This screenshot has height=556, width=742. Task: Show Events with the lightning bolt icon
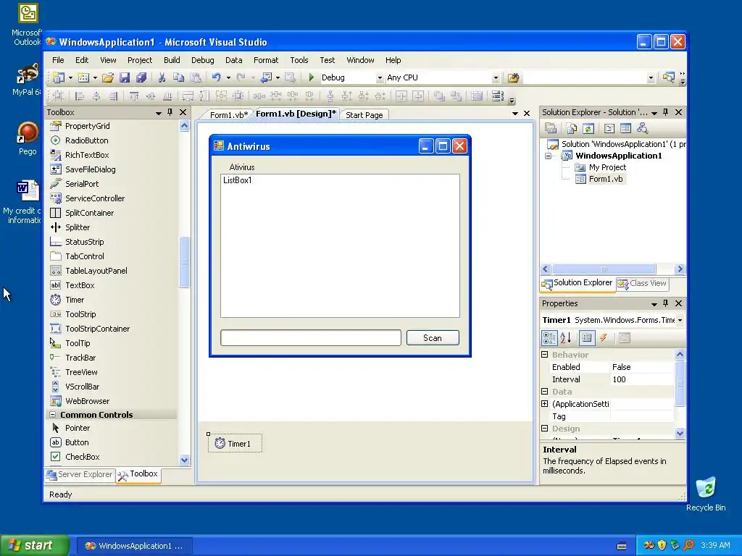[x=604, y=338]
